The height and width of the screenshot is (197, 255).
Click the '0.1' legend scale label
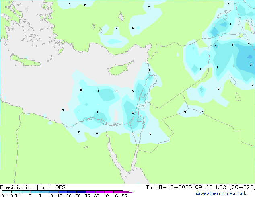(4, 195)
